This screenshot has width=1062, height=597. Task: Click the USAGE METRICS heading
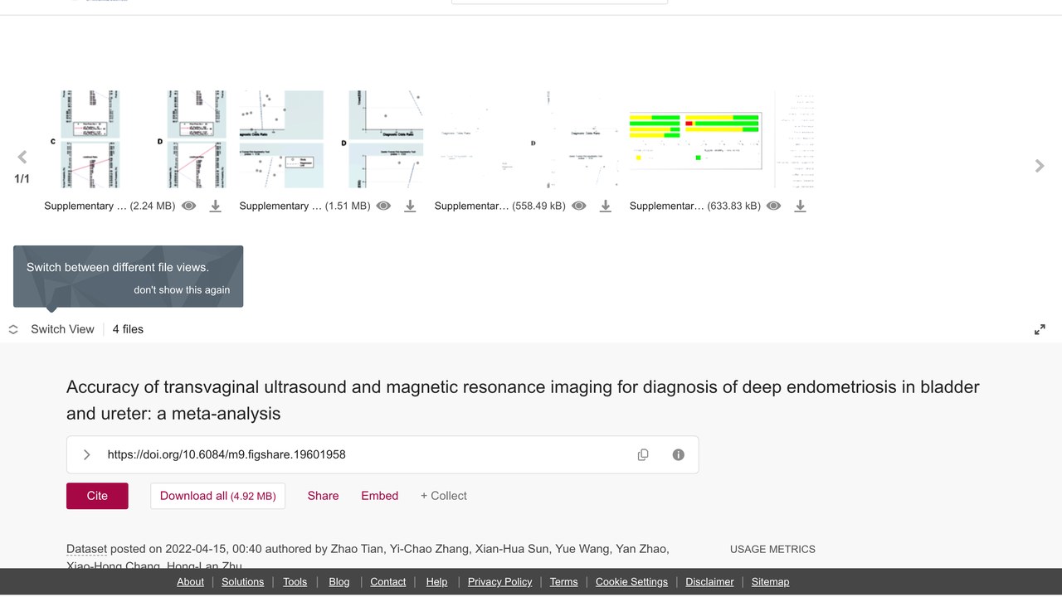772,549
